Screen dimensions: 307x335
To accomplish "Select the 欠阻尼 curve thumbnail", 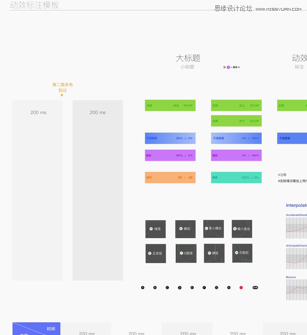I will tap(243, 253).
